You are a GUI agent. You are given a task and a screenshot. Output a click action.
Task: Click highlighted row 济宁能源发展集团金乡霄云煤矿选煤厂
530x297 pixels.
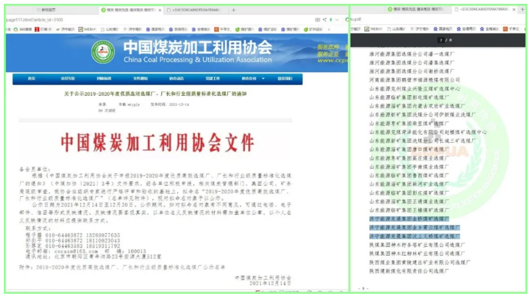tap(414, 228)
